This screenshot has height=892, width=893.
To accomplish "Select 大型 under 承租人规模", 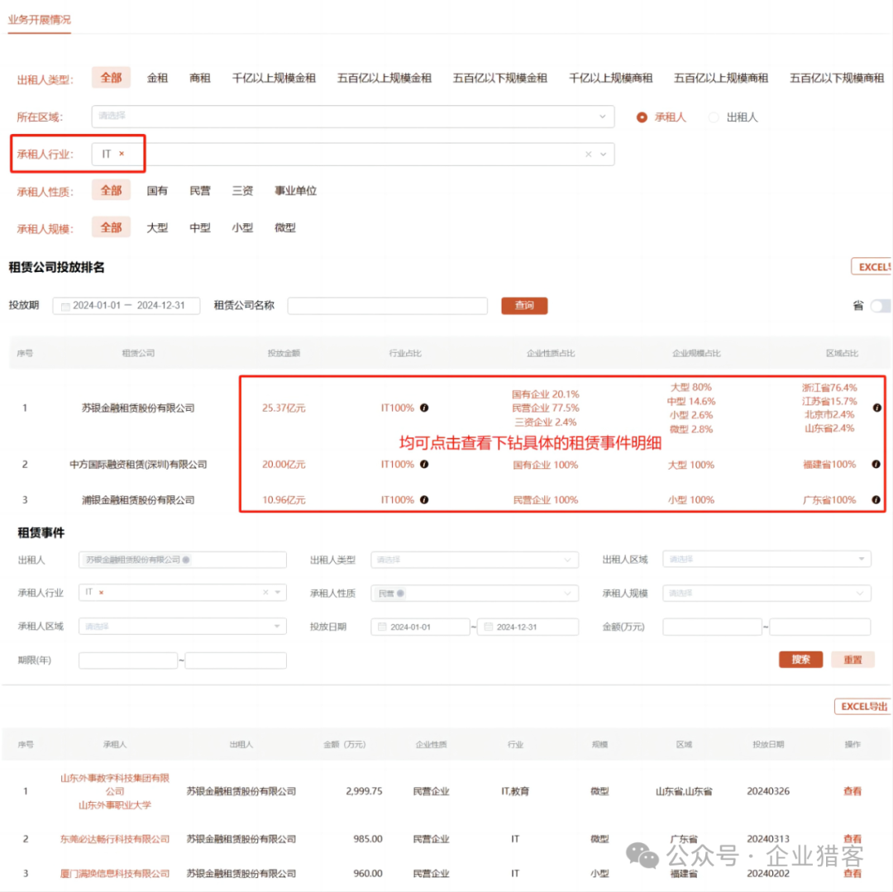I will click(x=157, y=227).
